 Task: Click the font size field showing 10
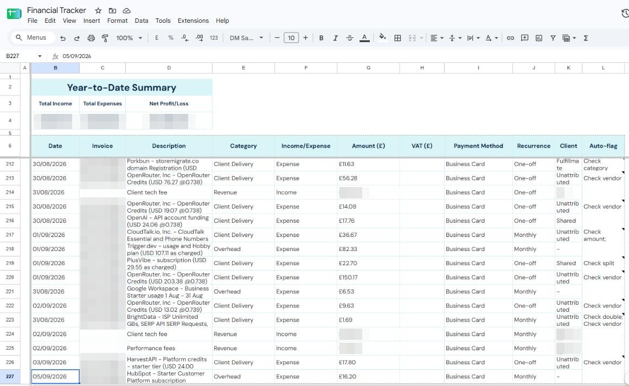point(291,38)
